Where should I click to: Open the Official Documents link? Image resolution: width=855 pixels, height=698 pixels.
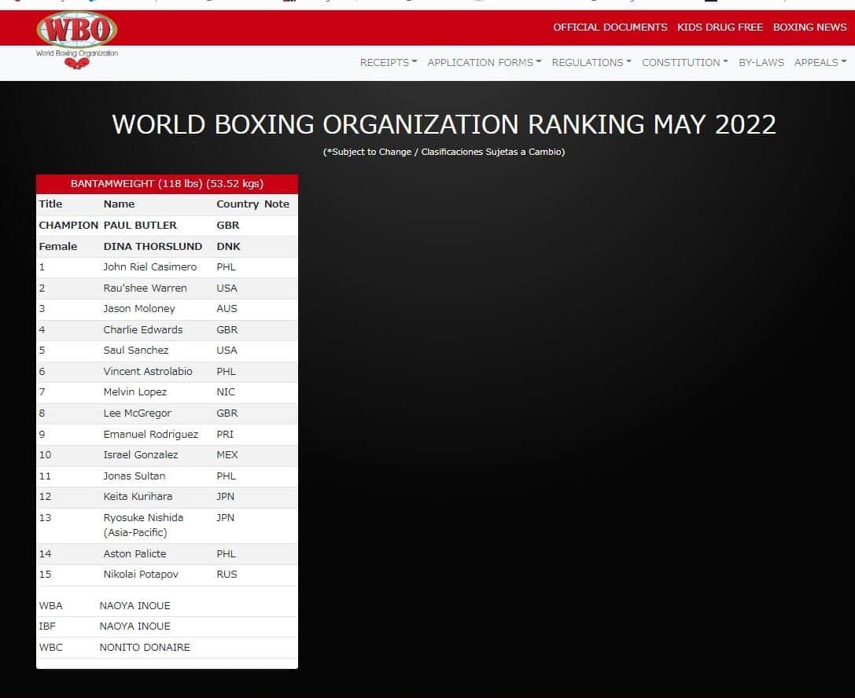coord(610,28)
